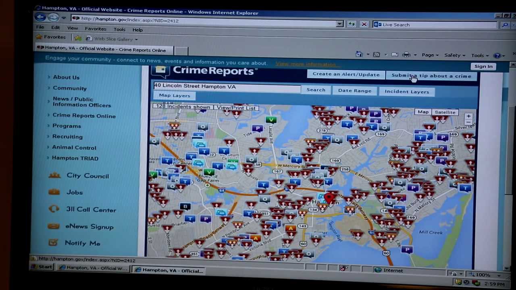This screenshot has height=290, width=516.
Task: Click the Live Search input box
Action: (x=435, y=25)
